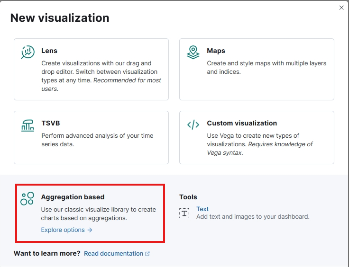Close the New visualization dialog
The height and width of the screenshot is (267, 349).
[341, 8]
